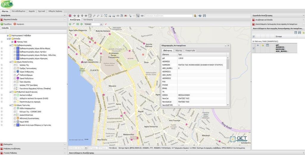305x155 pixels.
Task: Enable the Ποδηλατόδρομοι layer
Action: [15, 75]
